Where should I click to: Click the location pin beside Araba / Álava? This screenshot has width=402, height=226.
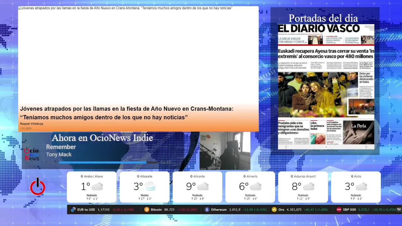[x=82, y=176]
